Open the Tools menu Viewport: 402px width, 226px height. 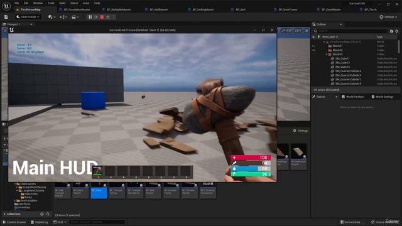tap(51, 3)
